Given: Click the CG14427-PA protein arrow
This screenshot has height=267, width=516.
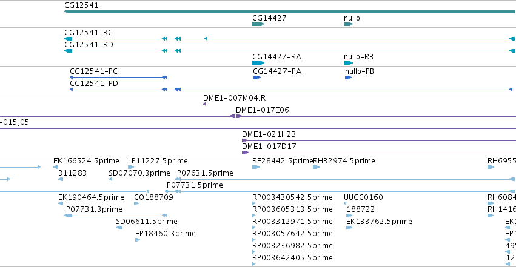Looking at the screenshot, I should tap(256, 77).
